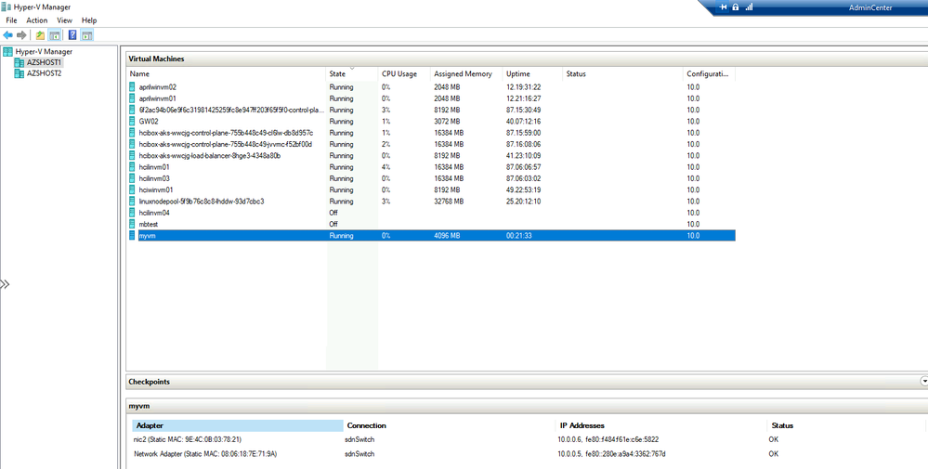Click the Forward arrow toolbar icon
Screen dimensions: 928x469
tap(21, 35)
